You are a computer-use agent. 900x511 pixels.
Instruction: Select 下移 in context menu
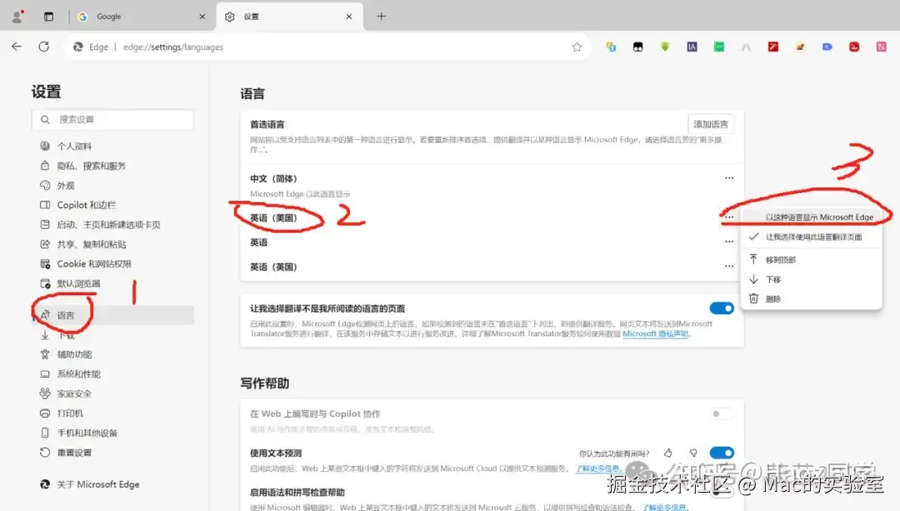(x=811, y=280)
